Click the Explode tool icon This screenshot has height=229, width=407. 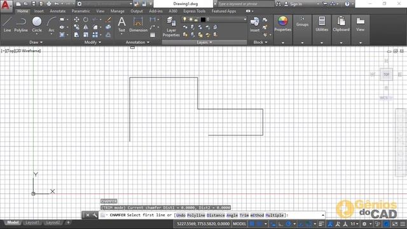(109, 27)
